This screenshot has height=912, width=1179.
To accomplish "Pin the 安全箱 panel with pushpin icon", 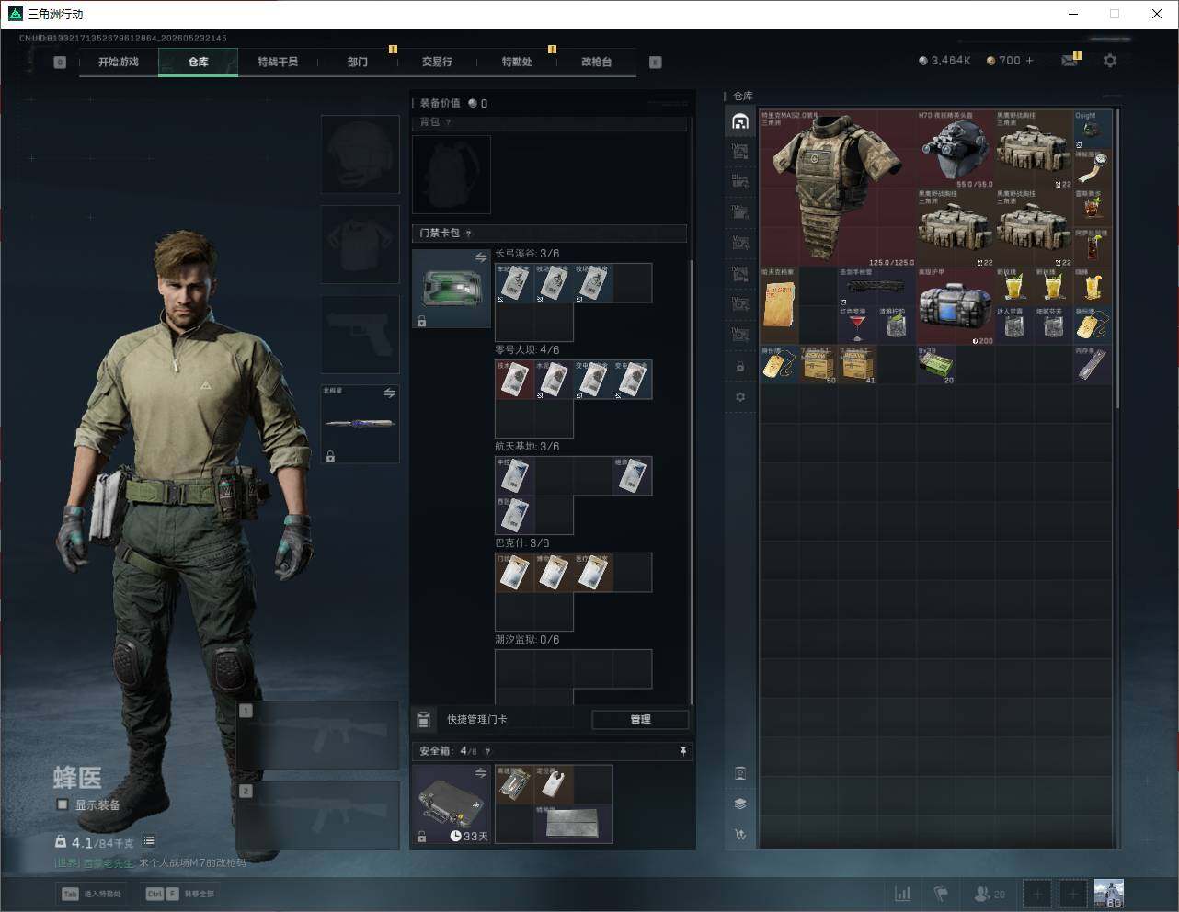I will (x=682, y=751).
